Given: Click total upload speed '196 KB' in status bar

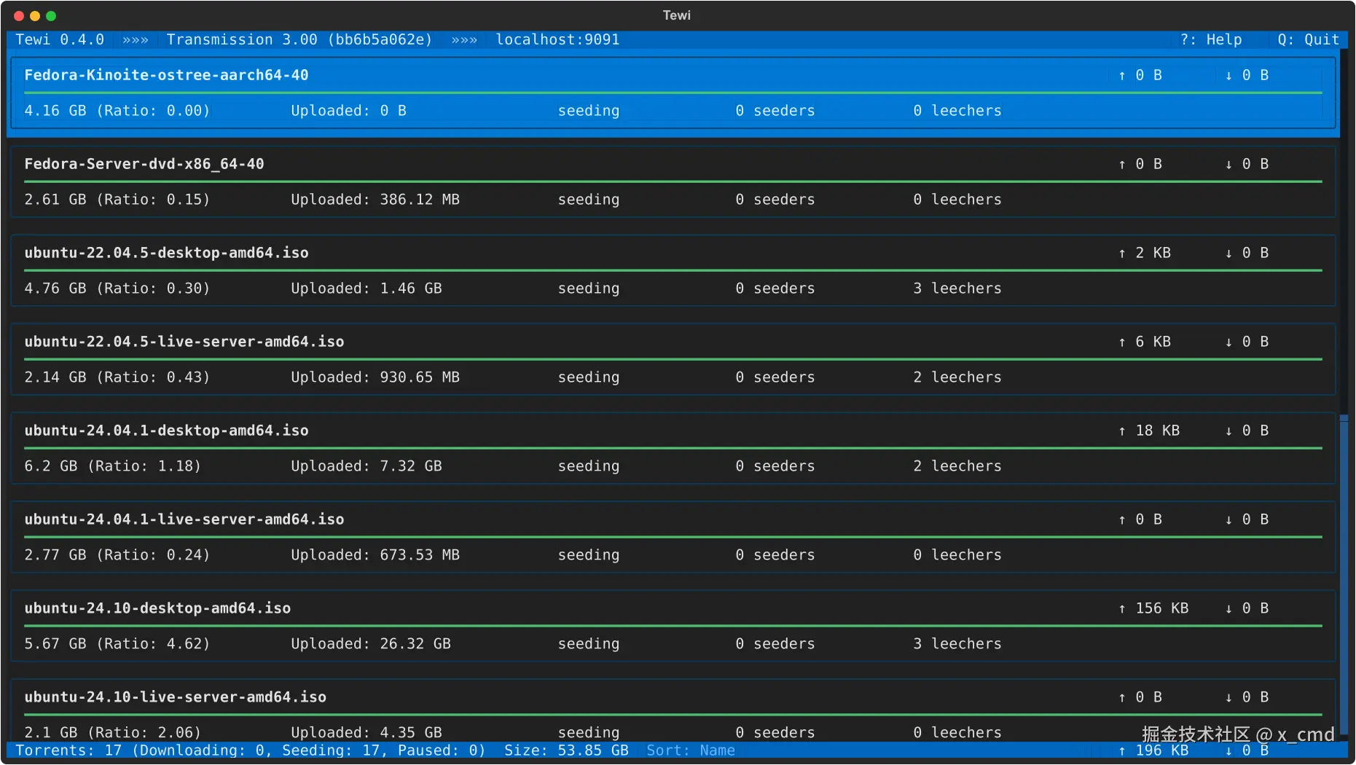Looking at the screenshot, I should click(x=1153, y=750).
